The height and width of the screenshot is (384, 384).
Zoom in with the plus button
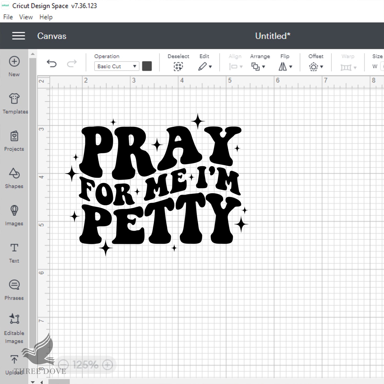click(107, 365)
